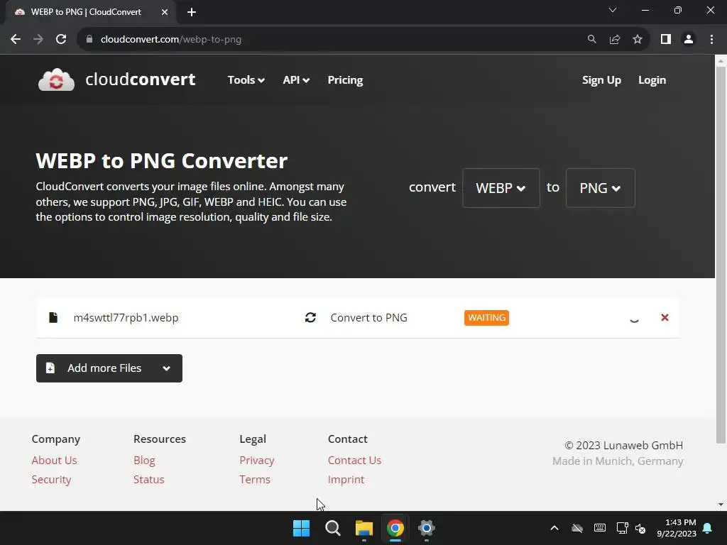Viewport: 727px width, 545px height.
Task: Open Windows Start menu
Action: [x=301, y=528]
